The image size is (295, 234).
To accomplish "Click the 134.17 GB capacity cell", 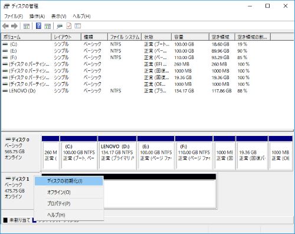I will click(x=184, y=91).
